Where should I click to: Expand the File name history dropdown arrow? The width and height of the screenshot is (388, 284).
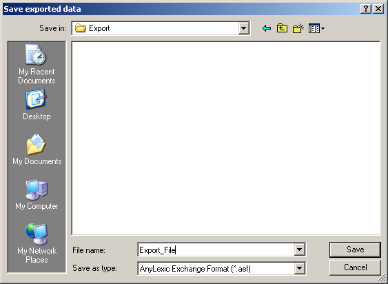[x=299, y=250]
